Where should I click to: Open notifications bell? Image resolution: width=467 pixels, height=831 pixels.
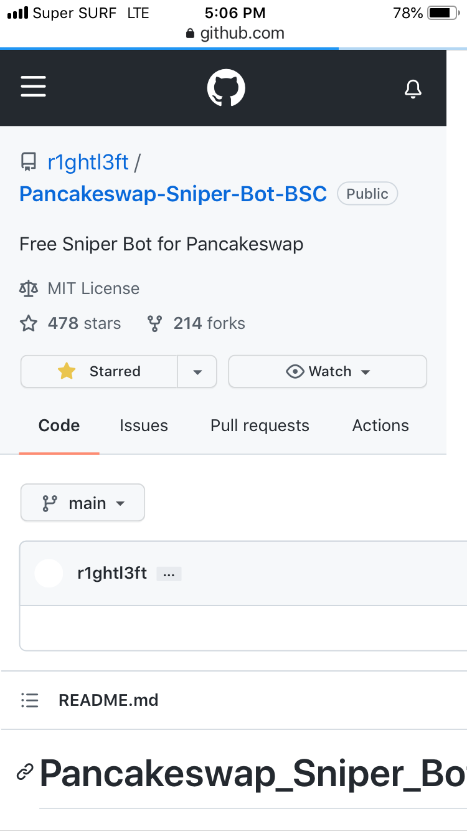(x=413, y=88)
